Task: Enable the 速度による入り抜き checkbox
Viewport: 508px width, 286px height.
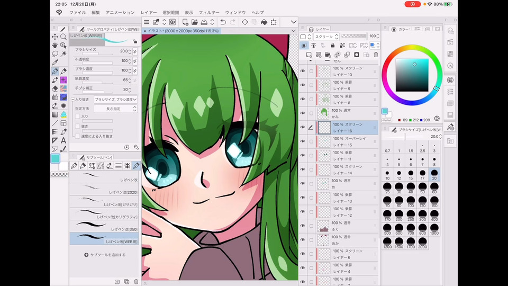Action: (77, 136)
